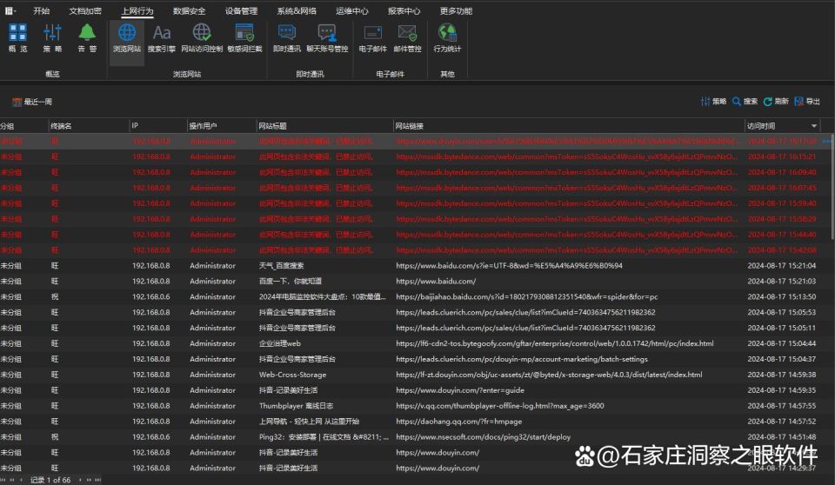Sort by the 网站标题 column header

(x=324, y=126)
